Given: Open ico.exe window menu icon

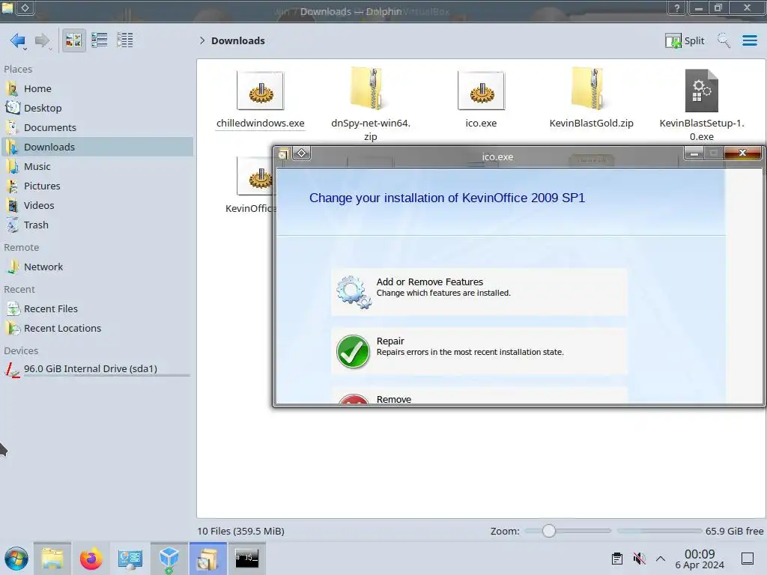Looking at the screenshot, I should 282,154.
